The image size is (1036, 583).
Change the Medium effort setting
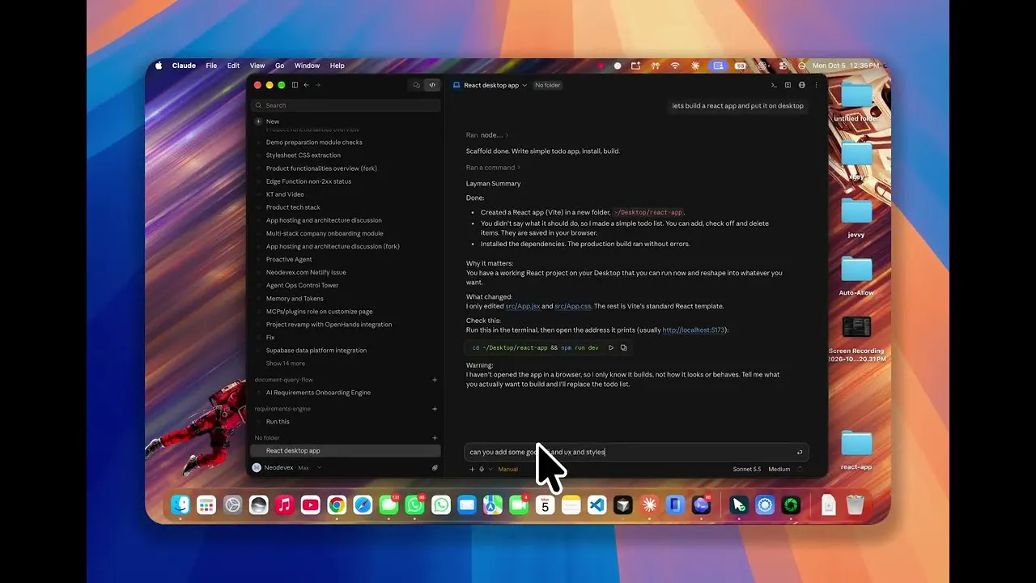pyautogui.click(x=779, y=469)
